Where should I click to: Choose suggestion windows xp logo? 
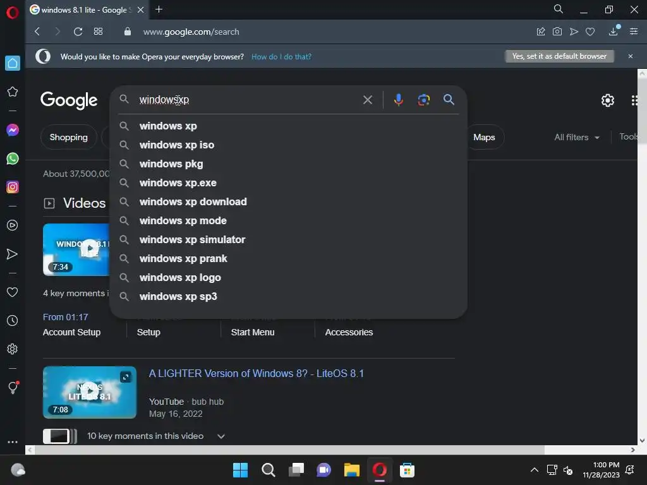click(288, 278)
